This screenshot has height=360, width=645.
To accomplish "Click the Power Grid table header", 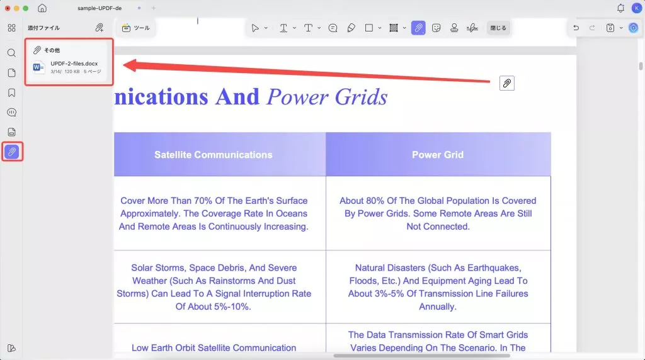I will (438, 155).
